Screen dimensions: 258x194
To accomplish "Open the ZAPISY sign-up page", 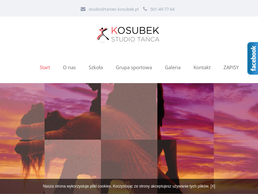I will pyautogui.click(x=231, y=68).
